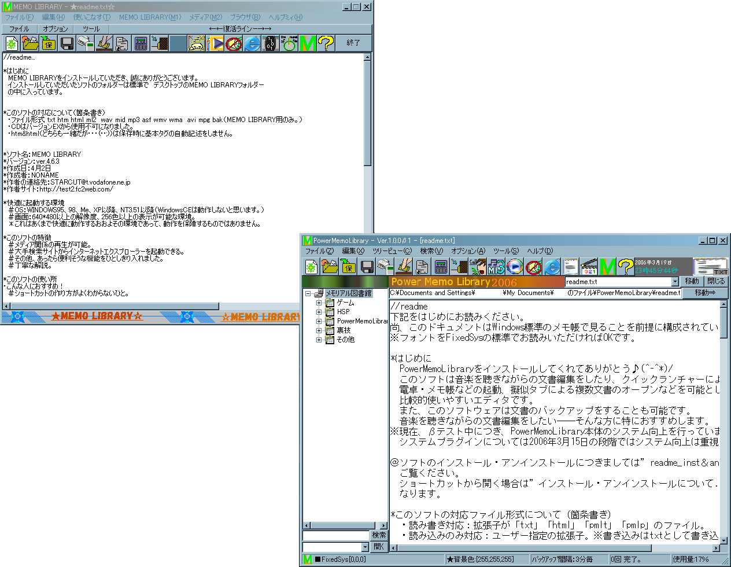Viewport: 731px width, 567px height.
Task: Click MEMO LIBRARY vertical scrollbar thumb
Action: click(368, 114)
